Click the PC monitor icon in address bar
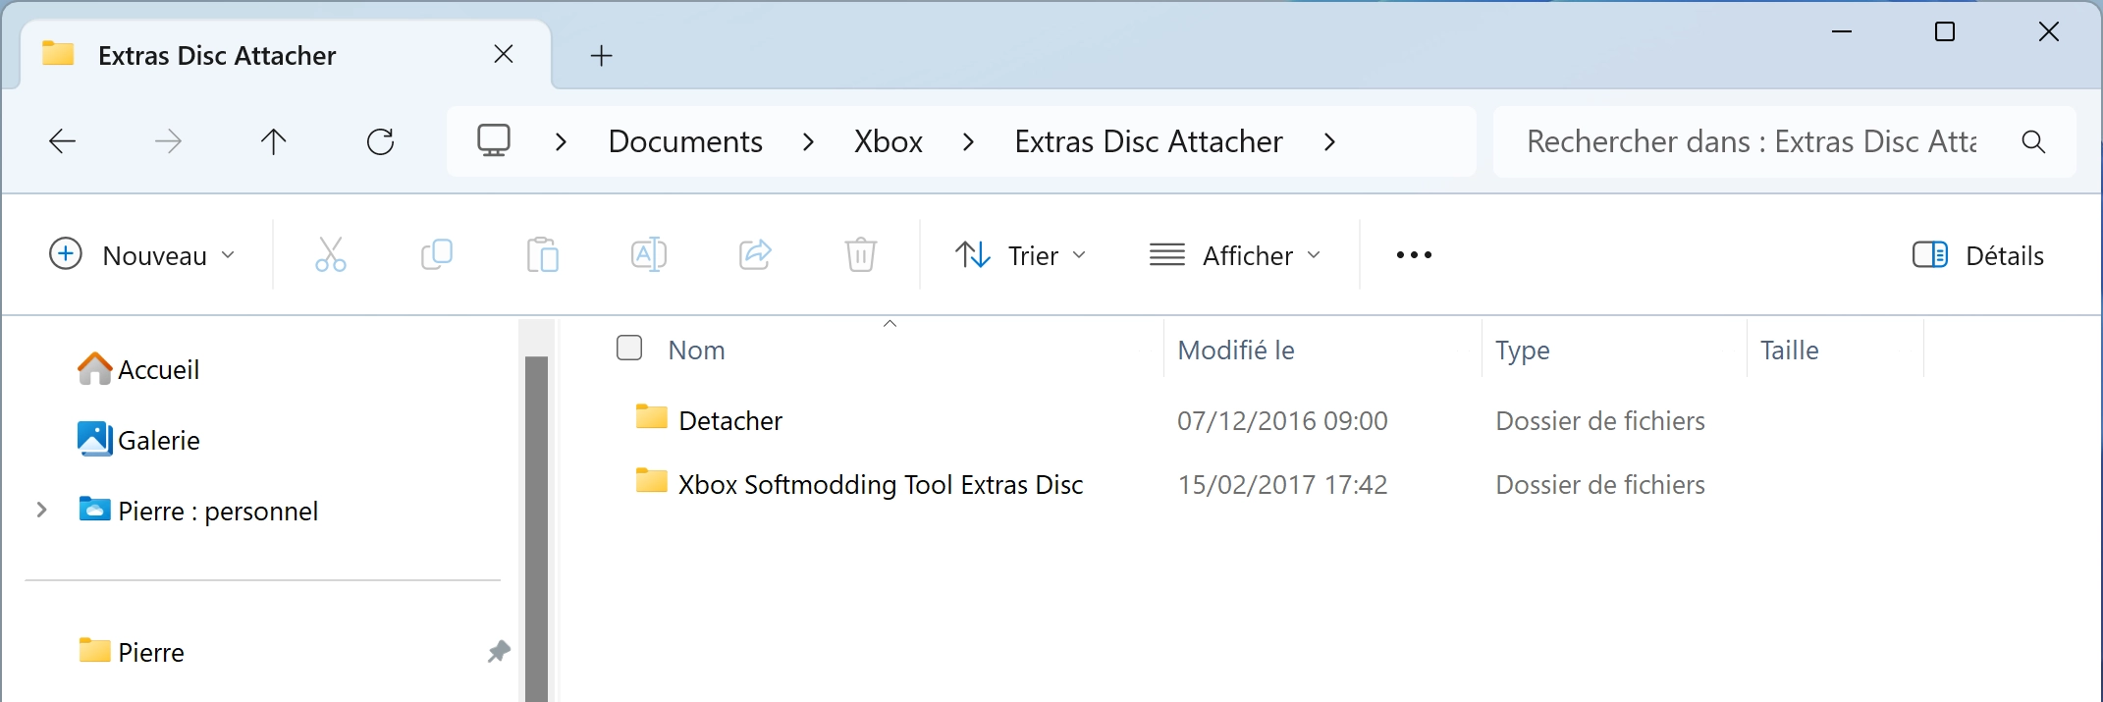 [494, 140]
